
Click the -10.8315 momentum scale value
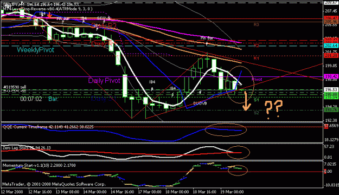coord(331,185)
